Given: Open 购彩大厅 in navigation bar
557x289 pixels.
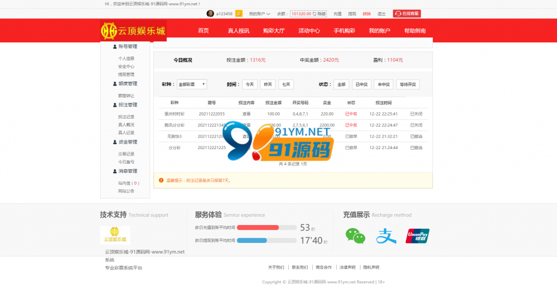Looking at the screenshot, I should pyautogui.click(x=274, y=31).
